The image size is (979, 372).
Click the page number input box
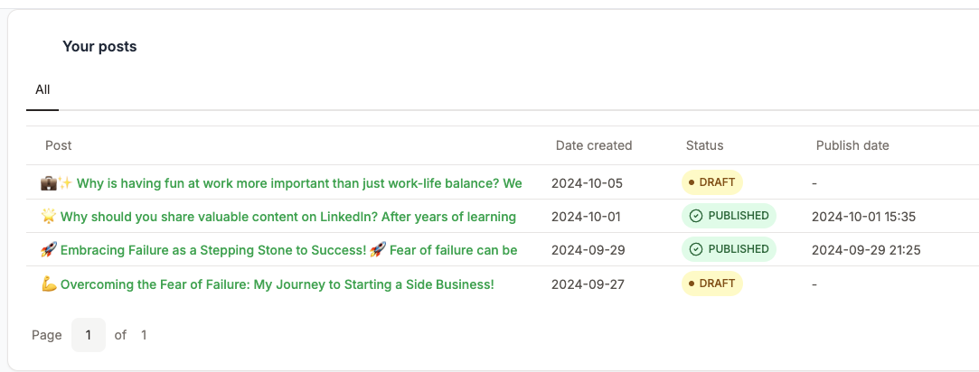click(88, 335)
